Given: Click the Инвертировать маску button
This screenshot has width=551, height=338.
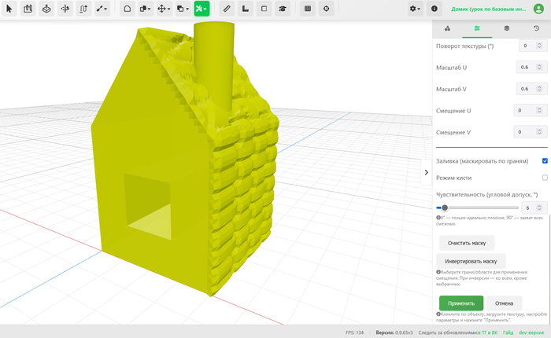Looking at the screenshot, I should tap(471, 261).
